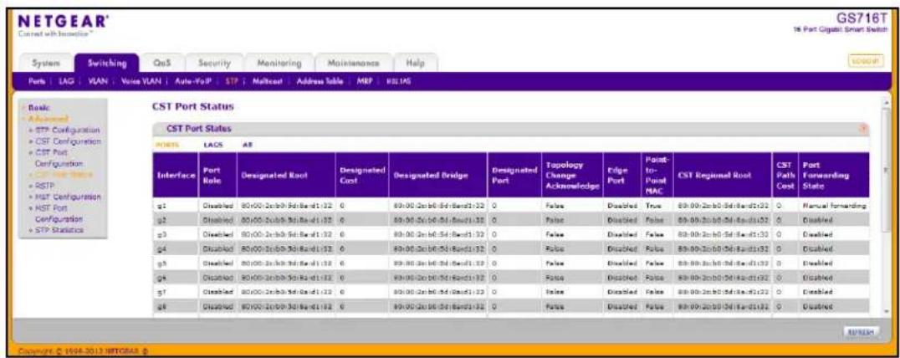This screenshot has height=358, width=900.
Task: Select CST Port Status in the sidebar
Action: coord(64,174)
